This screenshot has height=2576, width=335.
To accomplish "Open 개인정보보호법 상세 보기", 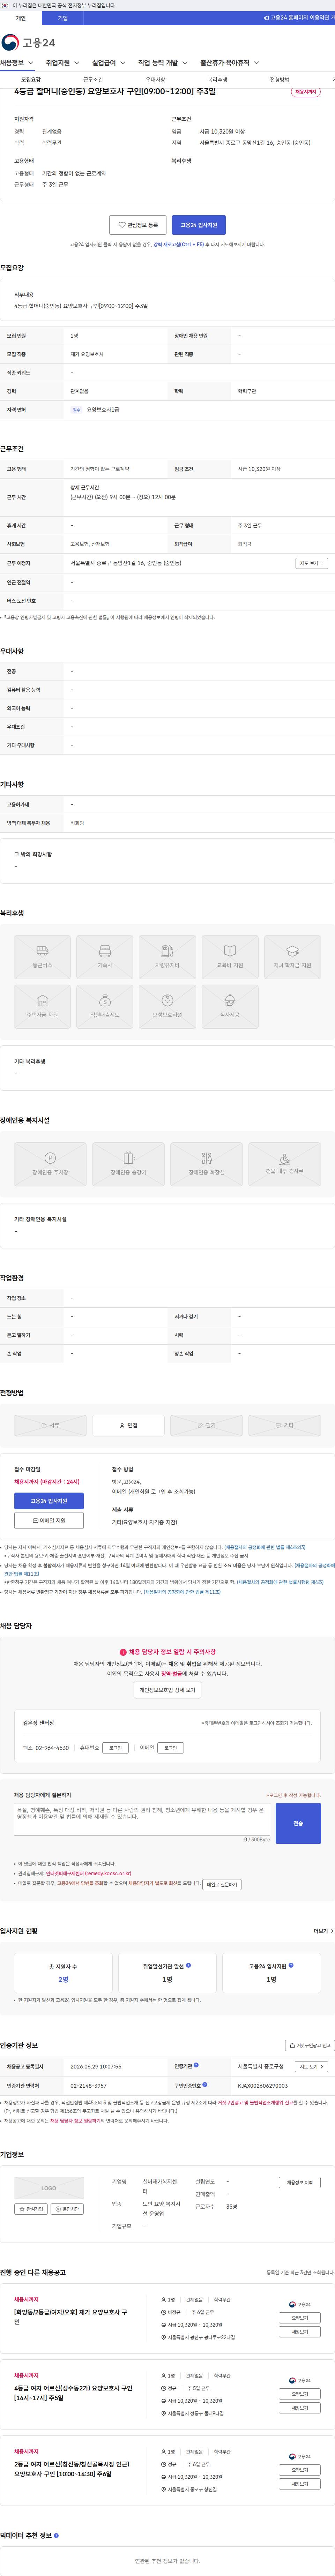I will 168,1690.
